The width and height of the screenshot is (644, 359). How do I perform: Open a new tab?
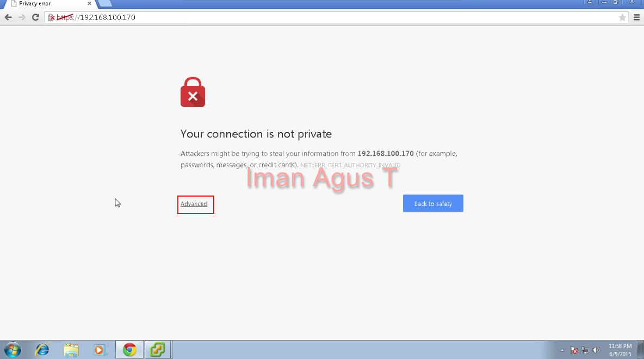click(x=105, y=4)
